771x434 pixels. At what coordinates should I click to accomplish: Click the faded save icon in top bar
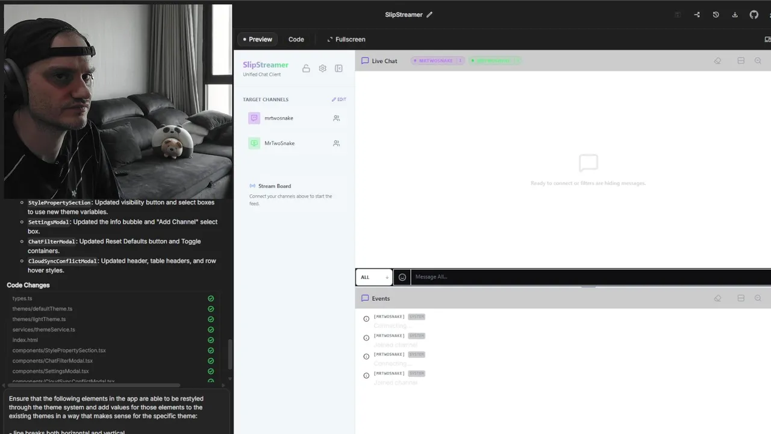(x=678, y=14)
